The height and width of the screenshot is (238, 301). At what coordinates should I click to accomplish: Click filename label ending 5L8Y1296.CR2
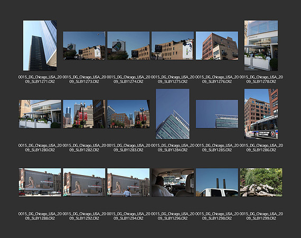pos(173,216)
